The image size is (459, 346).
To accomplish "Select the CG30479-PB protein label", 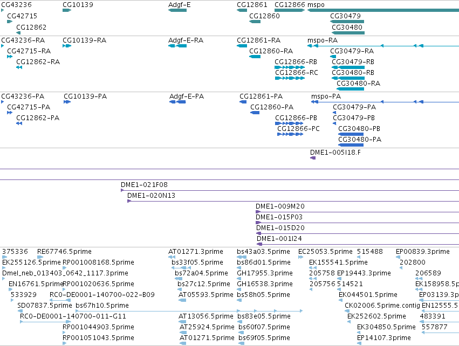I will [x=354, y=118].
